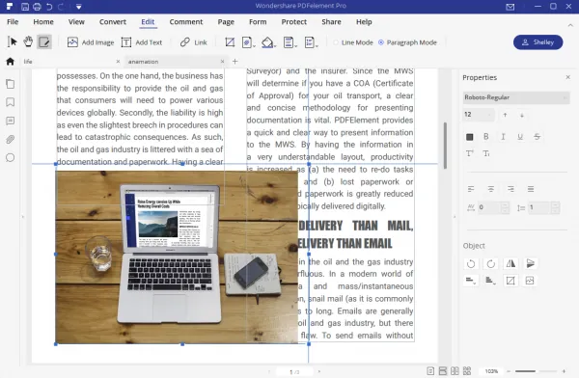Click the Save icon in title bar
Screen dimensions: 579x378
click(x=25, y=7)
